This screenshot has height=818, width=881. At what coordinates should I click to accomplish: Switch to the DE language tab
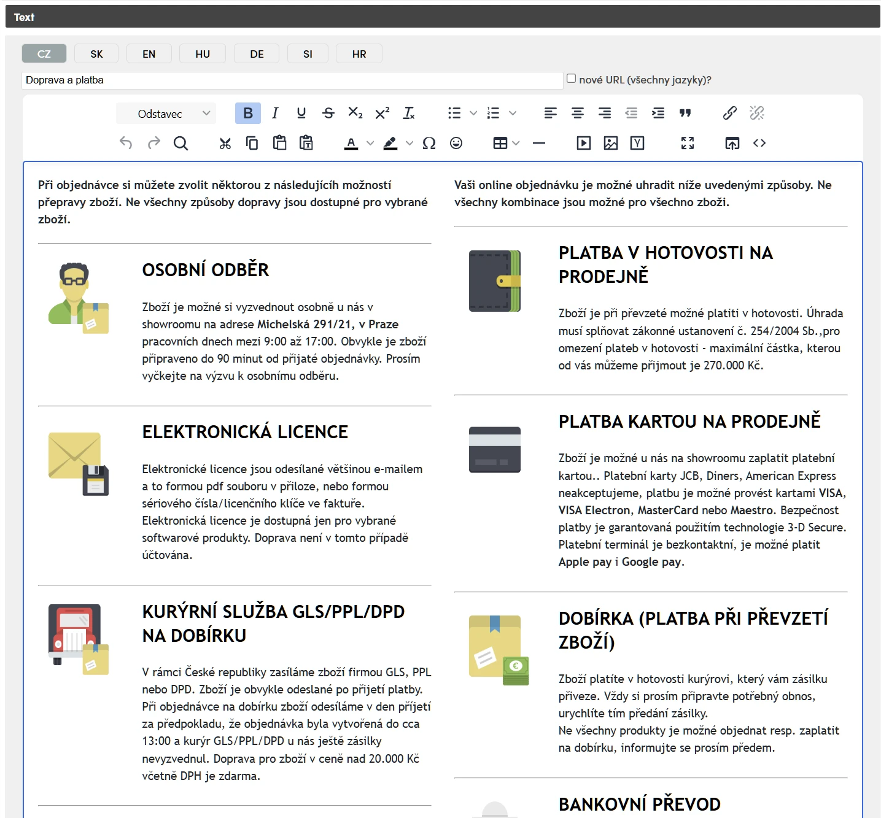tap(257, 54)
